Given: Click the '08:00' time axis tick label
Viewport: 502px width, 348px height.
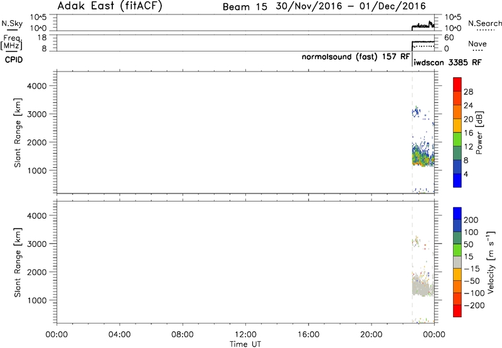Looking at the screenshot, I should [x=183, y=335].
